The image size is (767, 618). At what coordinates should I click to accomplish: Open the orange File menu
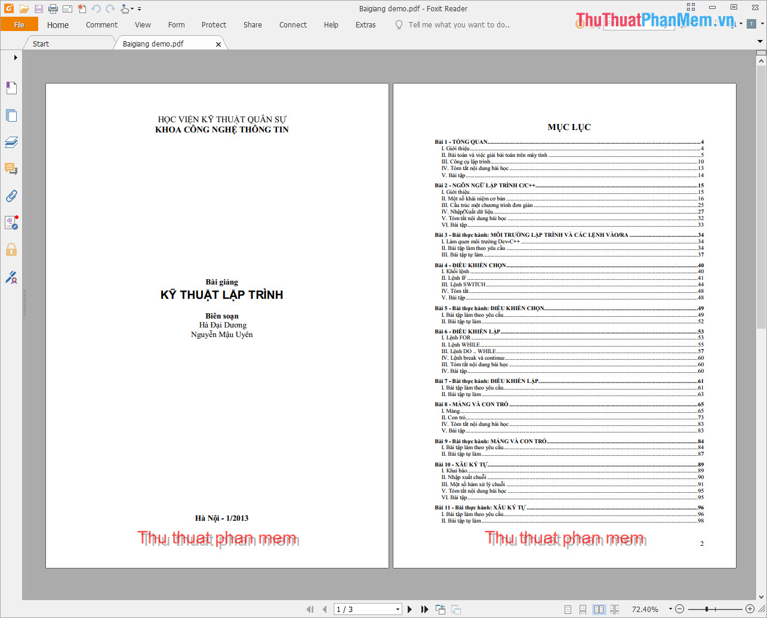(x=20, y=24)
